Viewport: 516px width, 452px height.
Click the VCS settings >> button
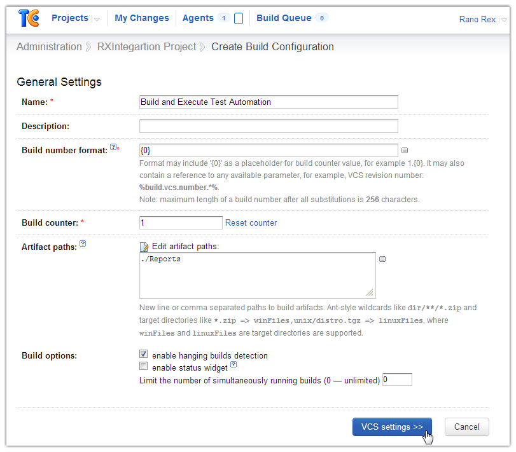[392, 427]
